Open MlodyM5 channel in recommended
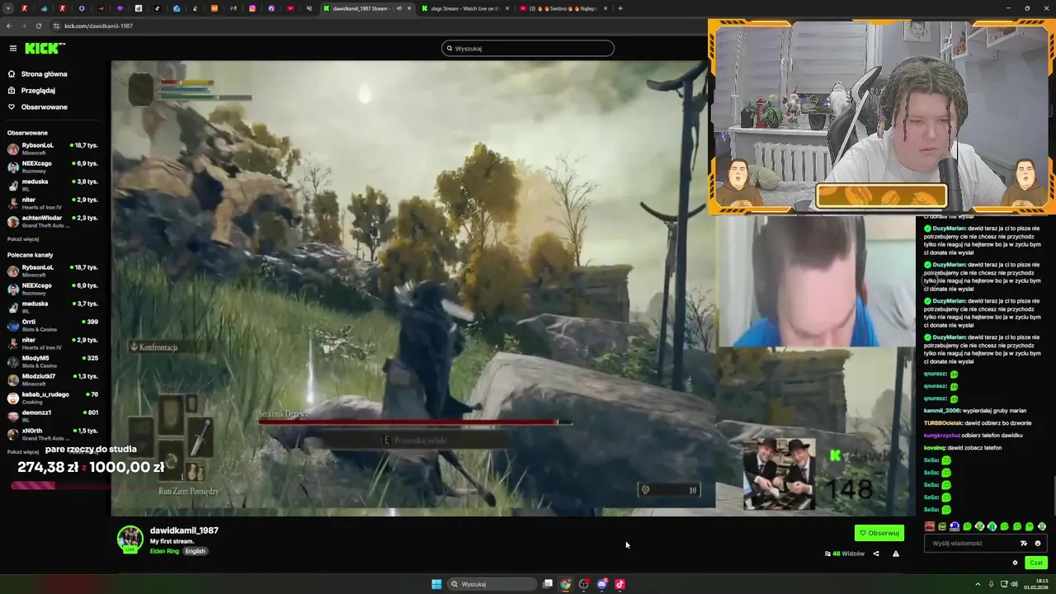This screenshot has height=594, width=1056. (x=53, y=361)
